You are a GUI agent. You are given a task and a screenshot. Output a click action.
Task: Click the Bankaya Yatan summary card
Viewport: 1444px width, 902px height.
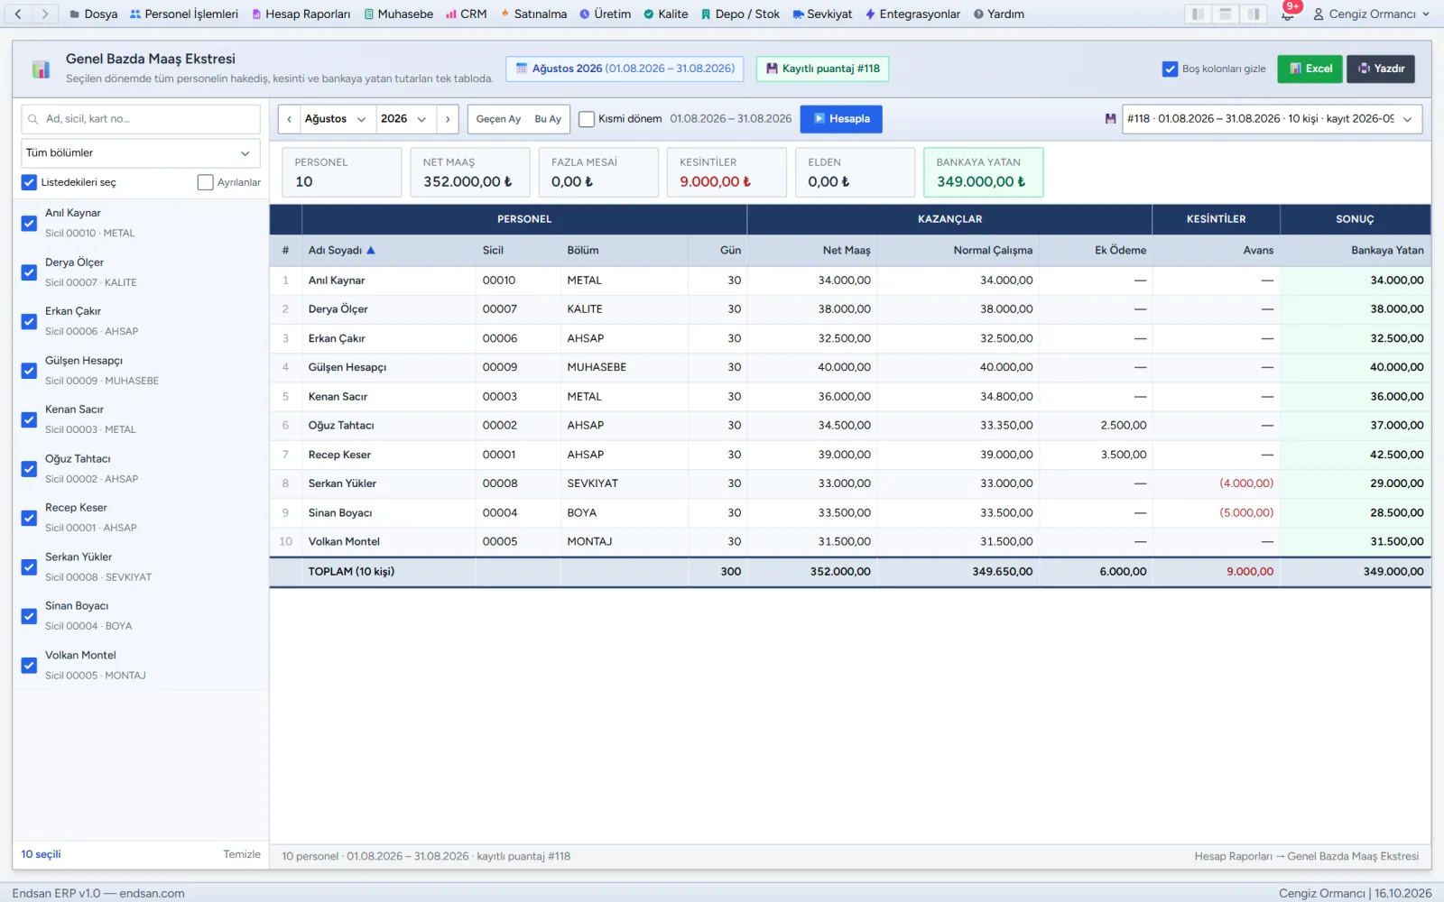point(984,172)
